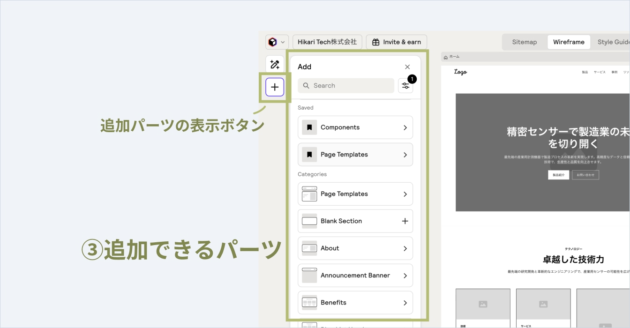
Task: Open the Benefits category
Action: [355, 303]
